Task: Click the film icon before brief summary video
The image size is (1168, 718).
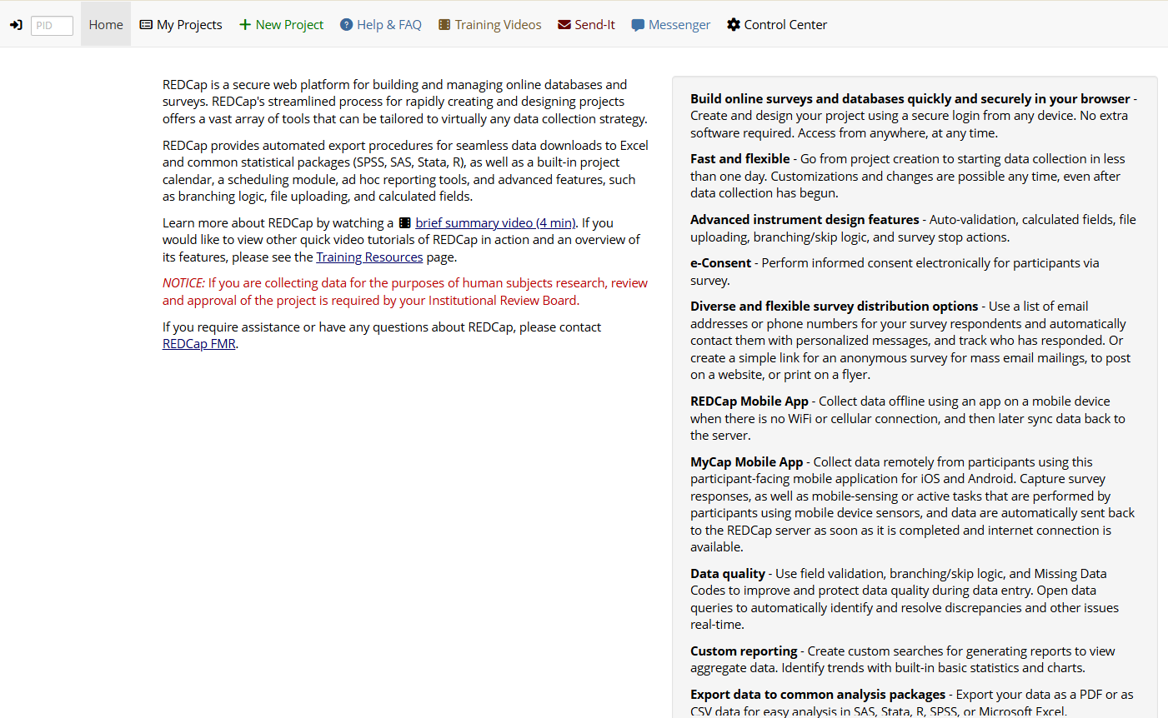Action: click(405, 223)
